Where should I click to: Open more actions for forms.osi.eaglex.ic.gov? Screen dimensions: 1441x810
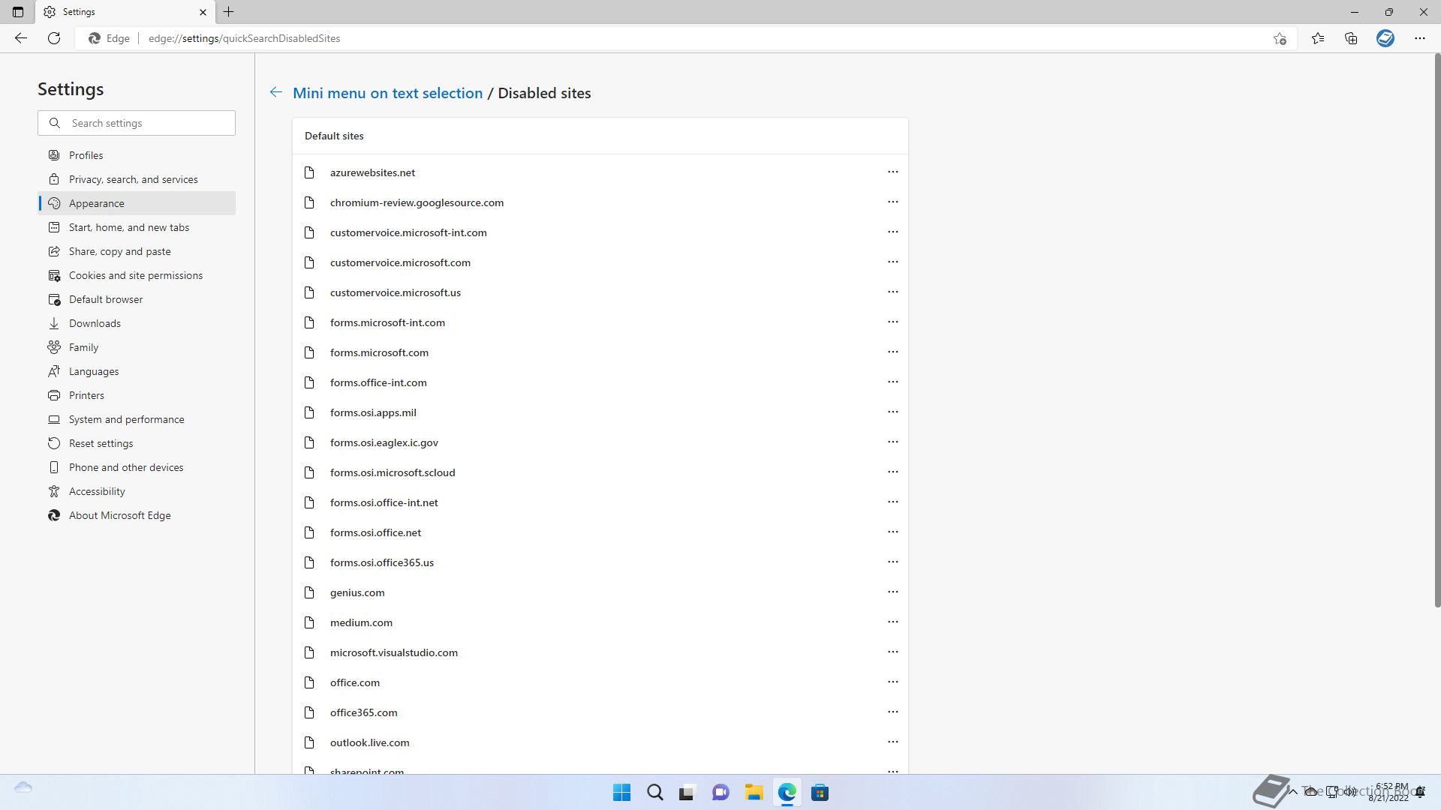(x=892, y=442)
